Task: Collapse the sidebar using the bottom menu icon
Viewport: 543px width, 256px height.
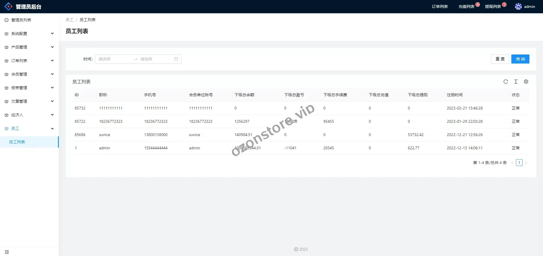Action: point(7,252)
